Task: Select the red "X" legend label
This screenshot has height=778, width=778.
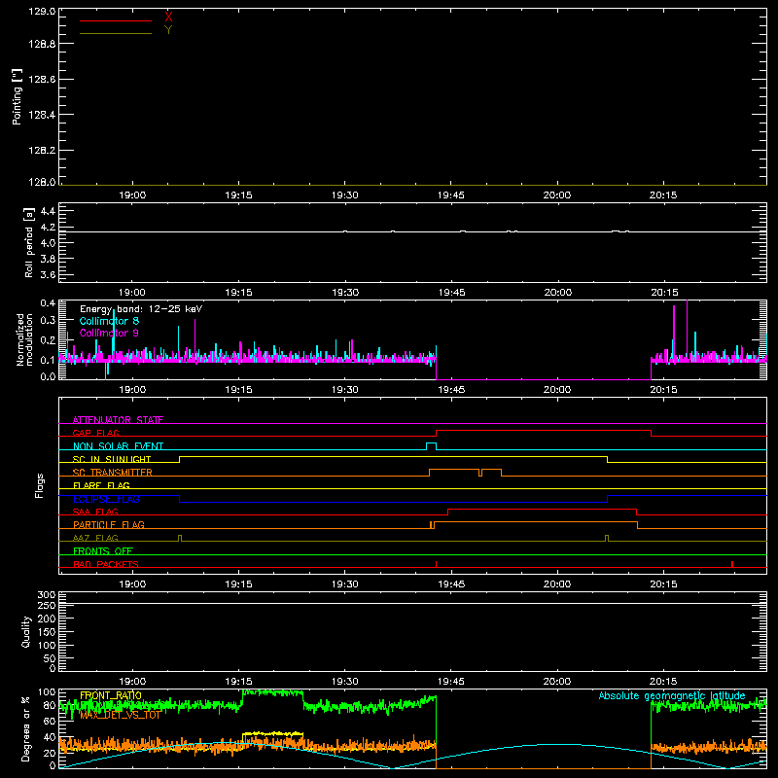Action: click(x=168, y=18)
